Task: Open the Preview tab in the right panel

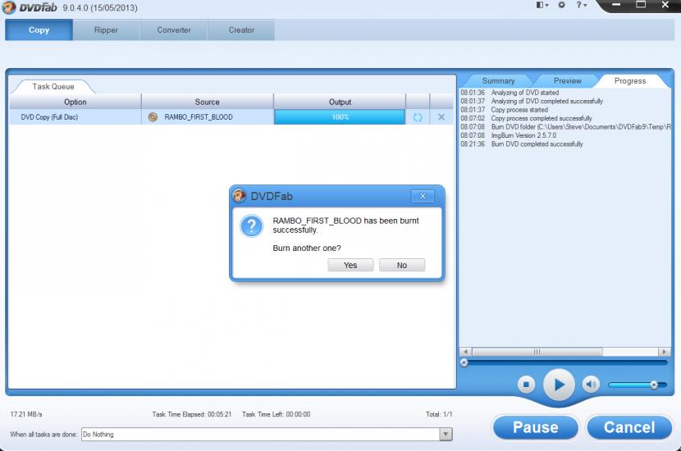Action: point(567,80)
